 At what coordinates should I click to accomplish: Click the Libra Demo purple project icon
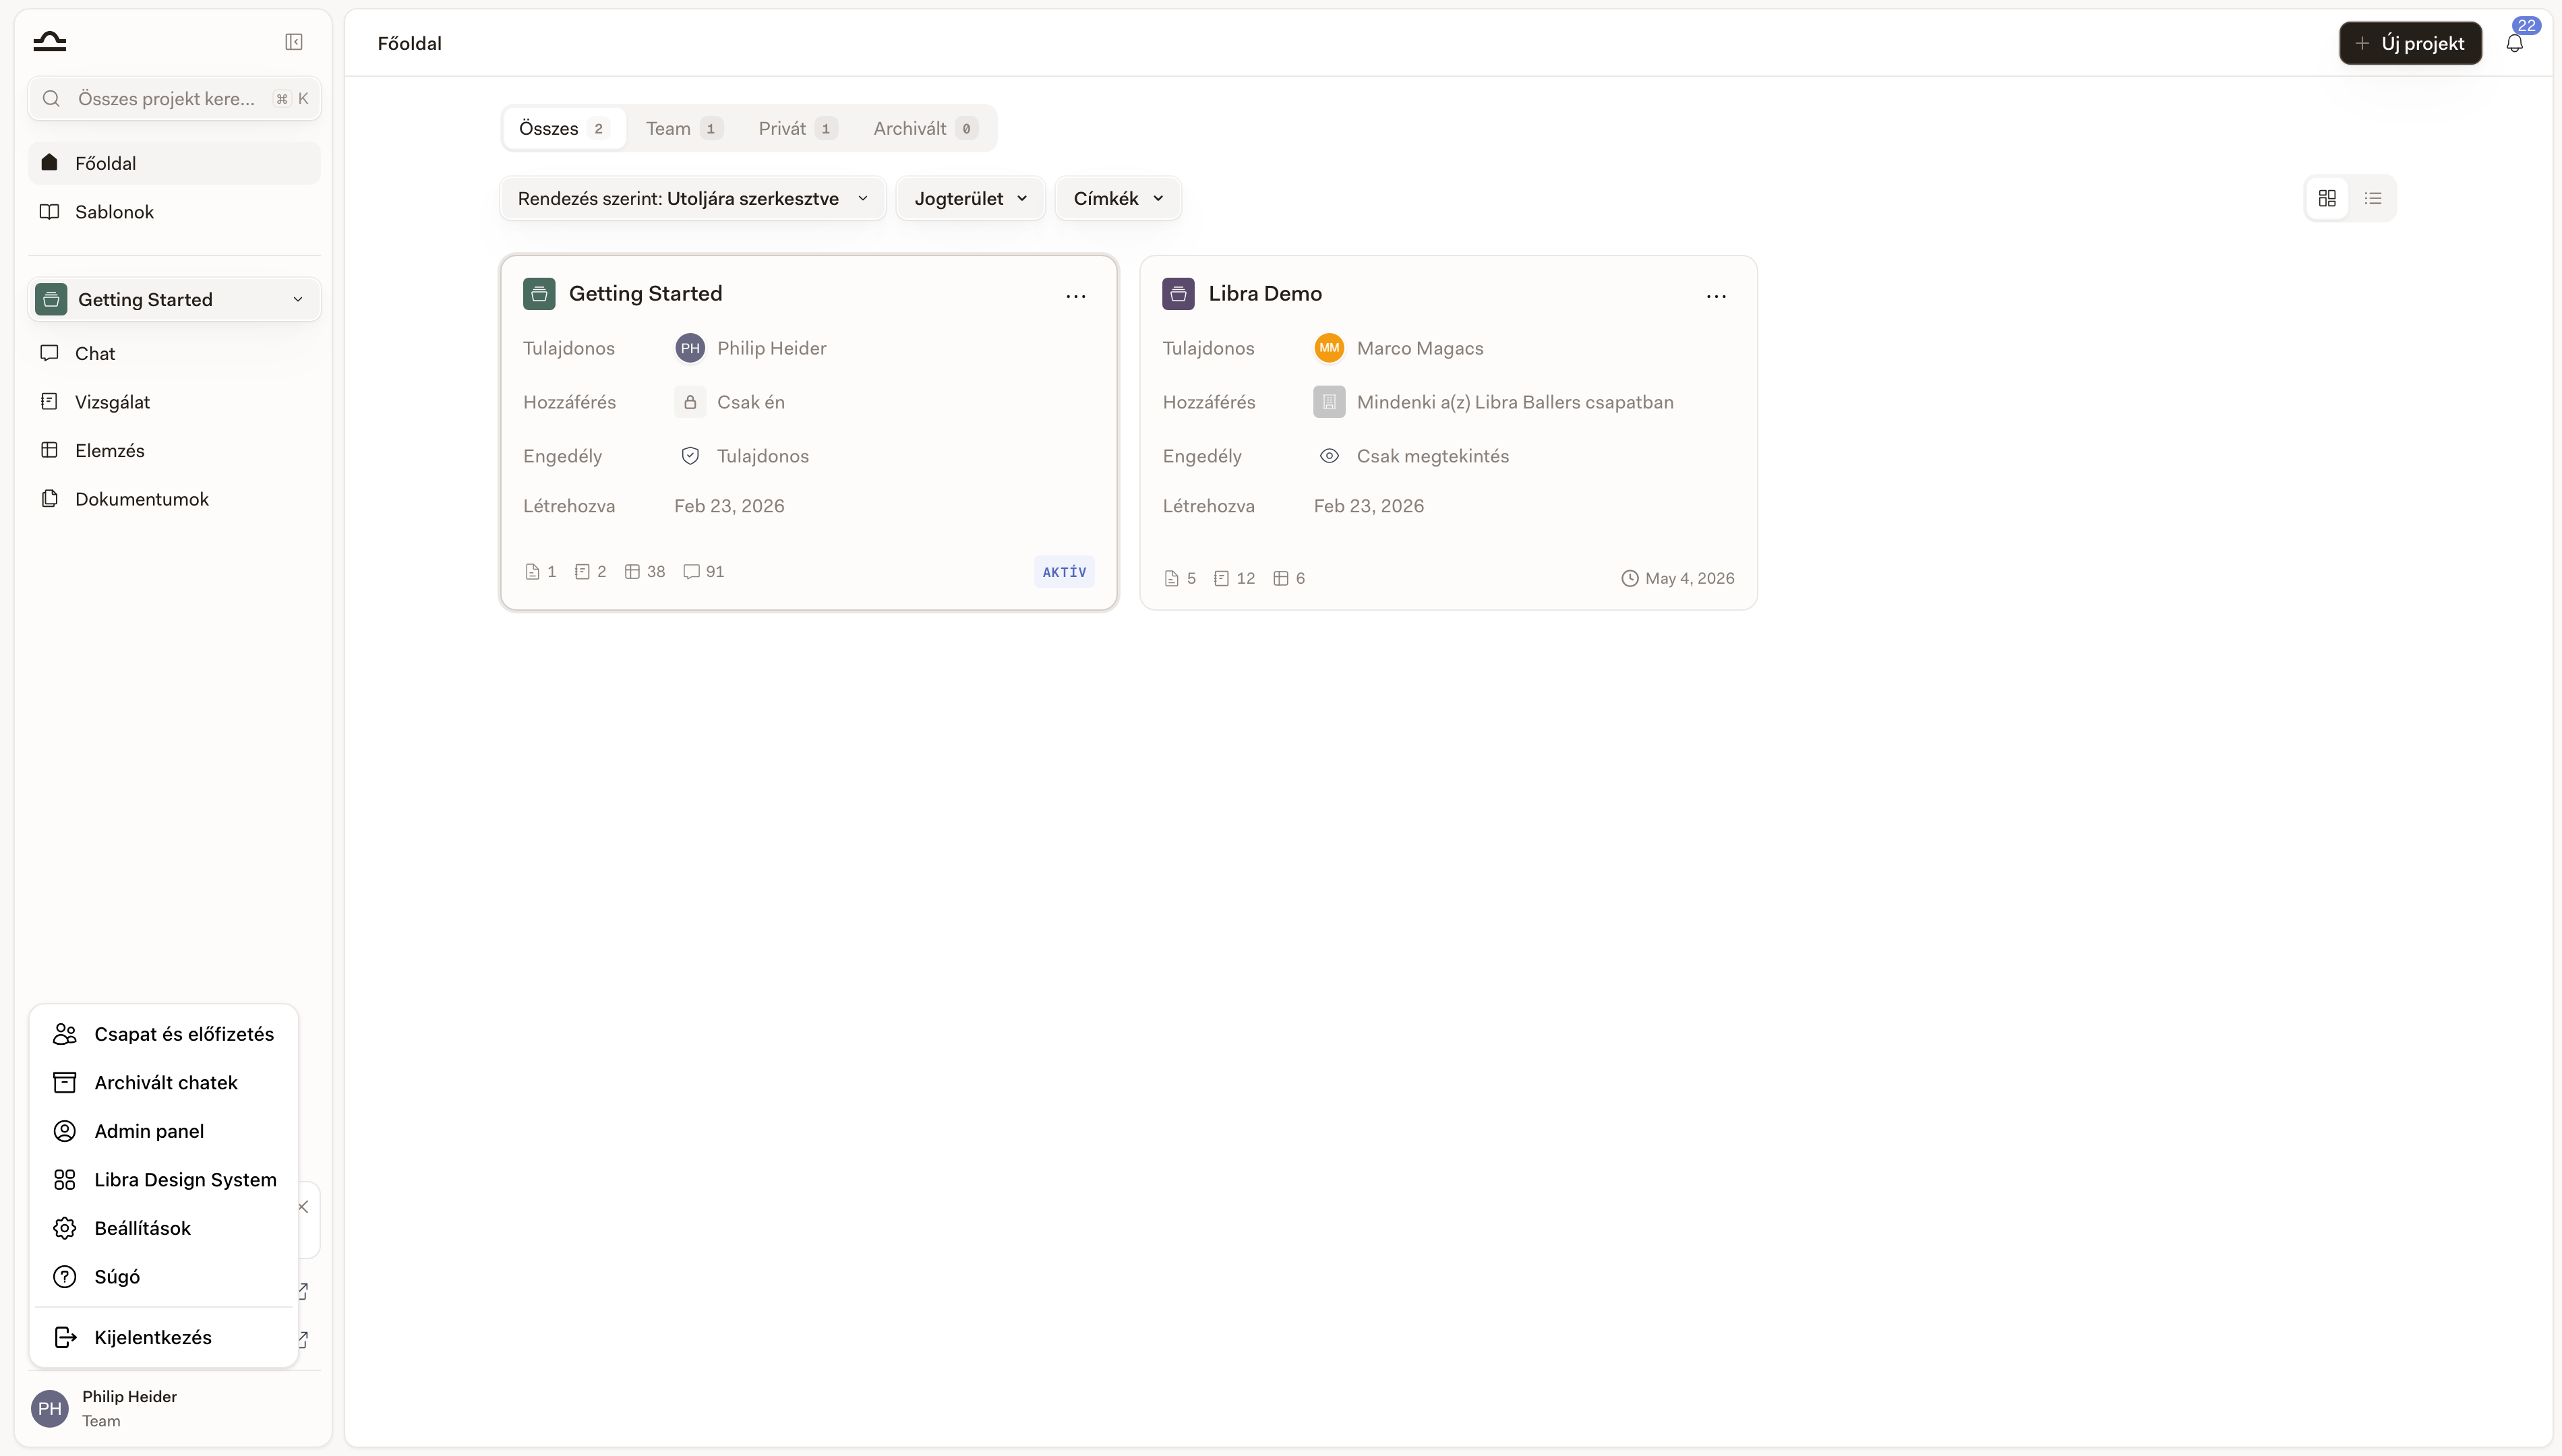pos(1178,294)
